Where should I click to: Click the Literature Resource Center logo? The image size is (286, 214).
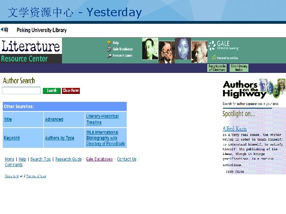[x=31, y=51]
